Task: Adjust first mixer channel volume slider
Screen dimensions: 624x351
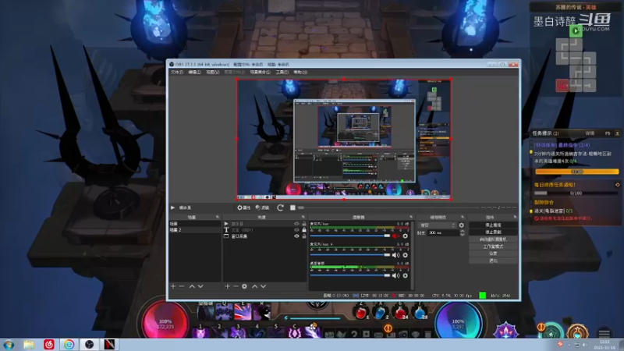Action: click(349, 236)
